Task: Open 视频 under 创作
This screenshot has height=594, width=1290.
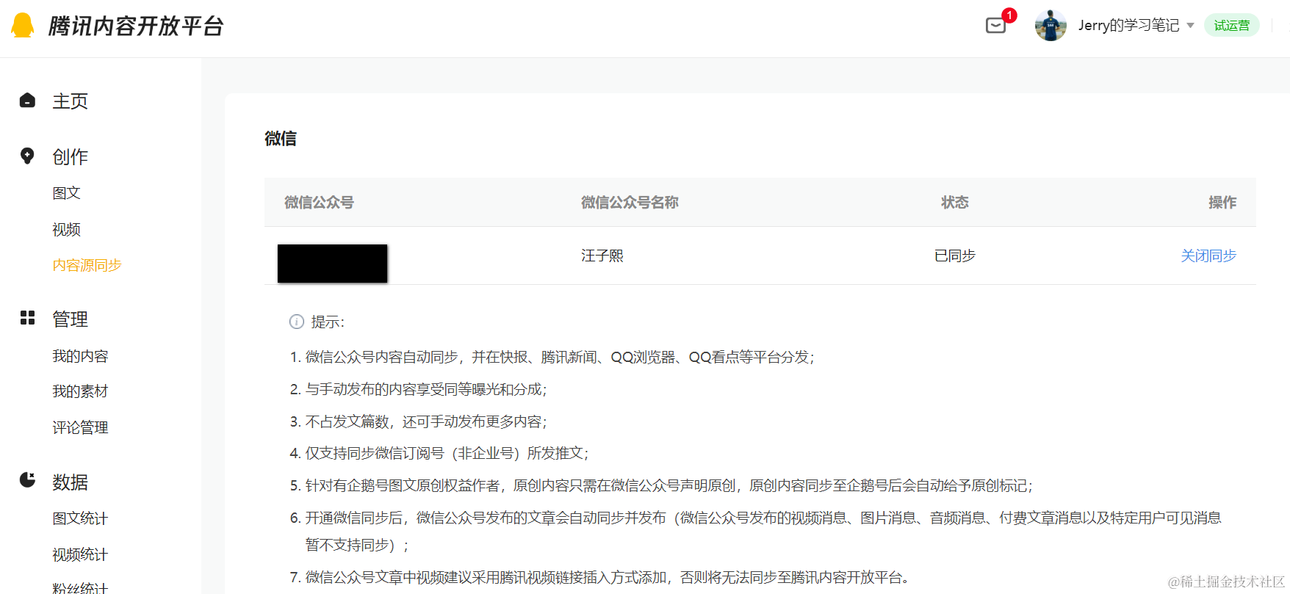Action: [x=66, y=230]
